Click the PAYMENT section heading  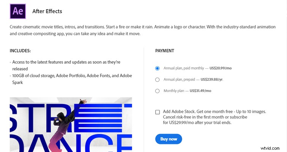[165, 51]
